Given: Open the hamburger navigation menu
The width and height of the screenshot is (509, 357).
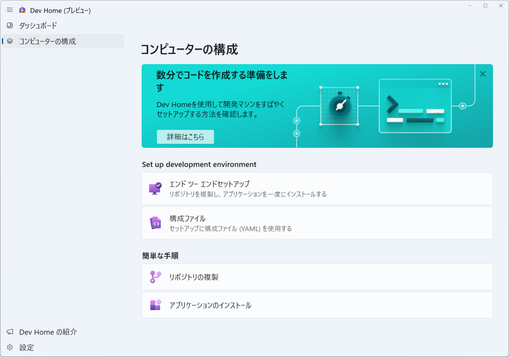Looking at the screenshot, I should [9, 9].
